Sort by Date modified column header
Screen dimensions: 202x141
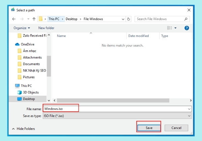[x=138, y=36]
